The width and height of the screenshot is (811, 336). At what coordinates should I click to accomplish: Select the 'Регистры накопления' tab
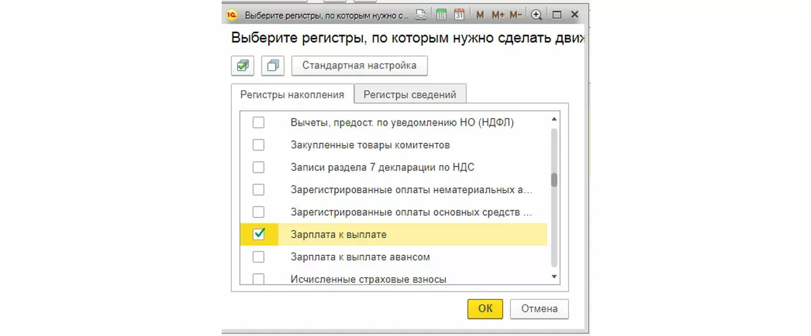pos(293,94)
